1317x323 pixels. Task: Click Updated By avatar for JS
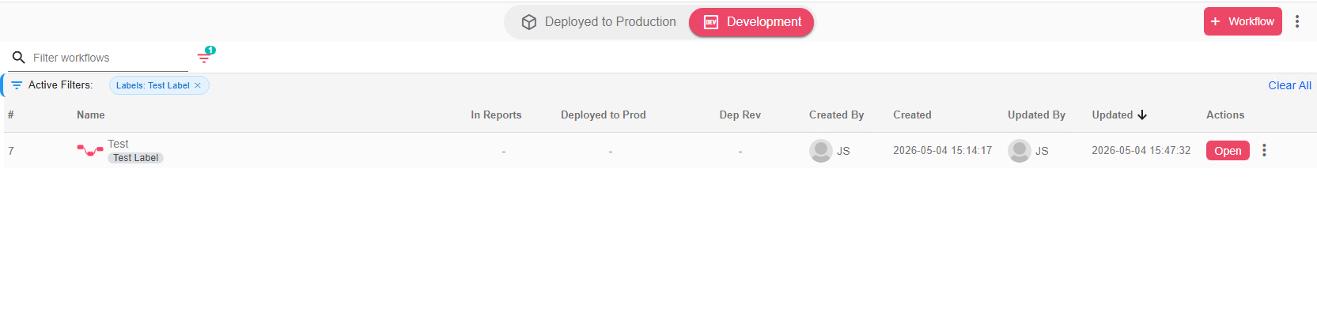coord(1020,150)
